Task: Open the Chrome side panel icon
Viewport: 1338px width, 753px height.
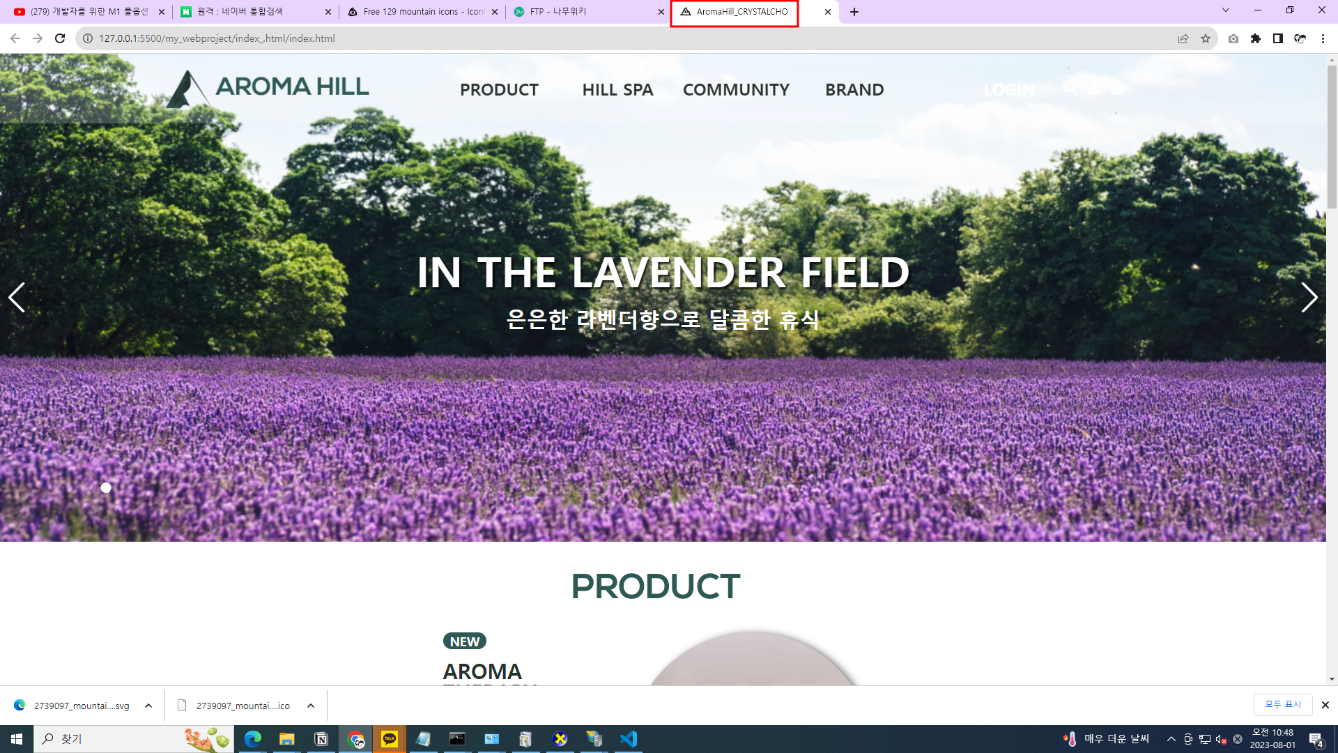Action: point(1278,38)
